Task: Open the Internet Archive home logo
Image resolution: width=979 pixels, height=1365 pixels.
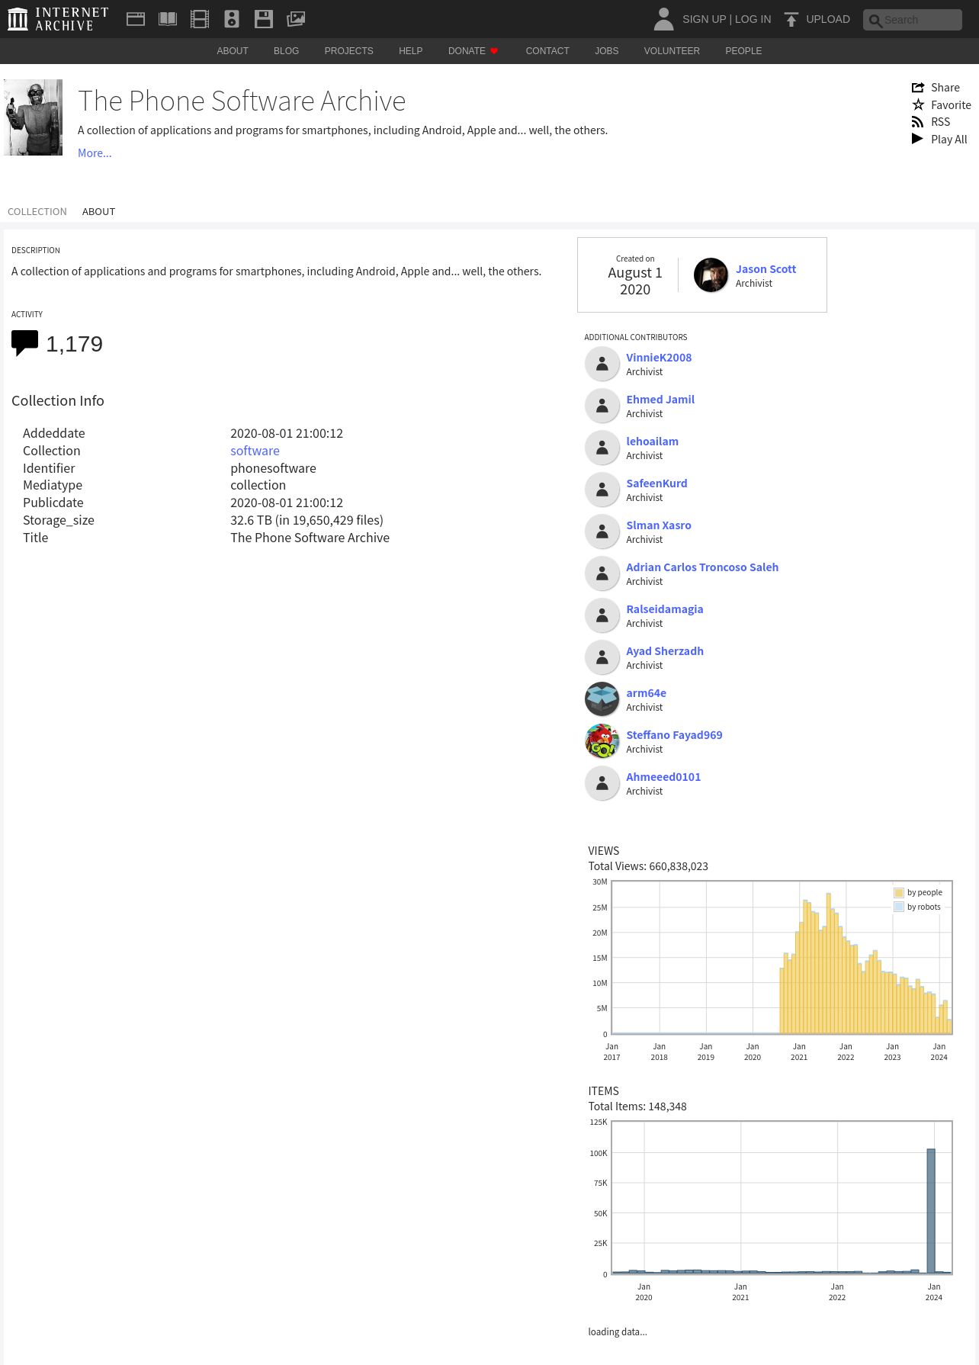Action: [58, 19]
